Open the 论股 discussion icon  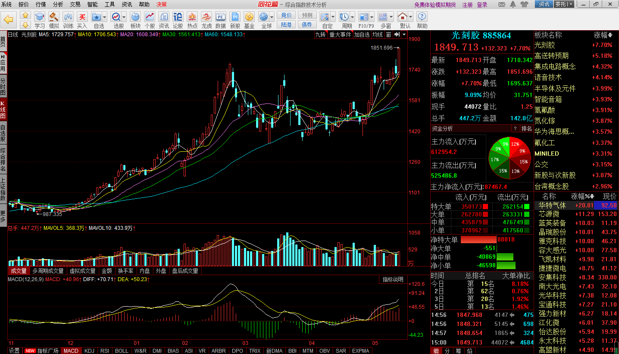[x=178, y=17]
